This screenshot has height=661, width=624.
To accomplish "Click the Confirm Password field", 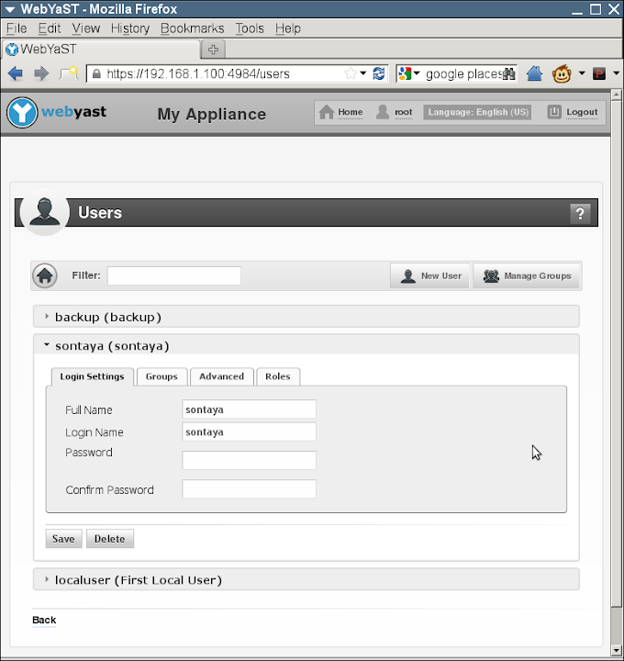I will tap(249, 489).
